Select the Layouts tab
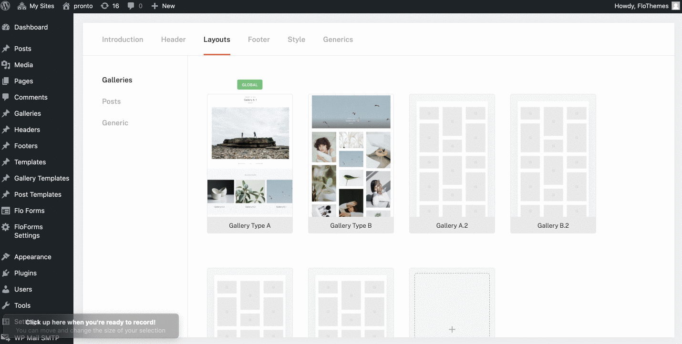Screen dimensions: 682x344 [217, 40]
